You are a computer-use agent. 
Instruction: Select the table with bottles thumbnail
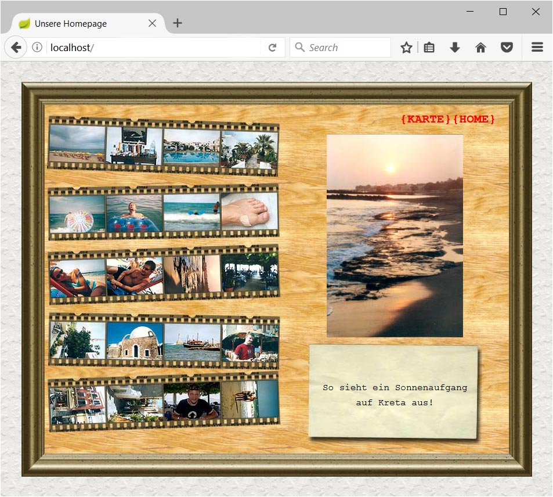135,146
